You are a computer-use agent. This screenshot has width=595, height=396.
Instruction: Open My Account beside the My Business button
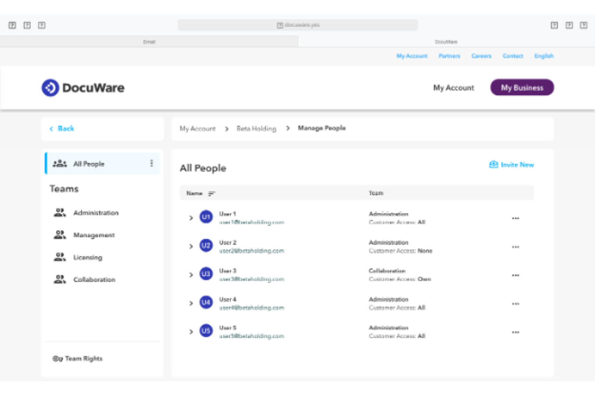click(x=453, y=87)
